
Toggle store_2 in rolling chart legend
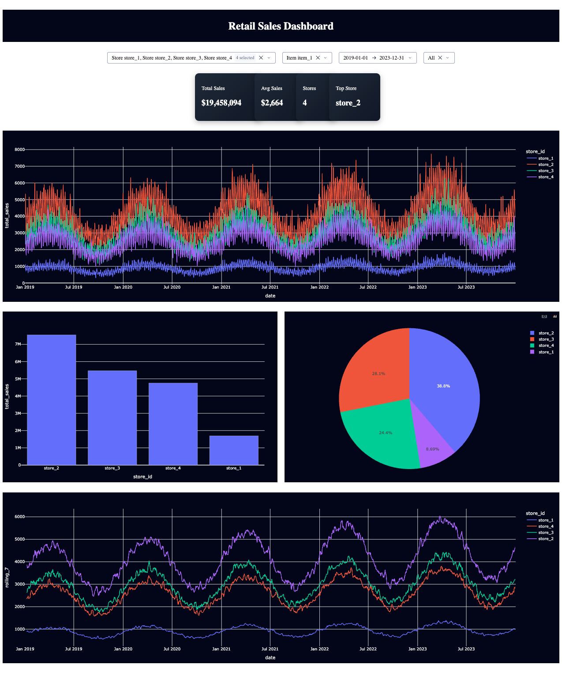(x=540, y=539)
